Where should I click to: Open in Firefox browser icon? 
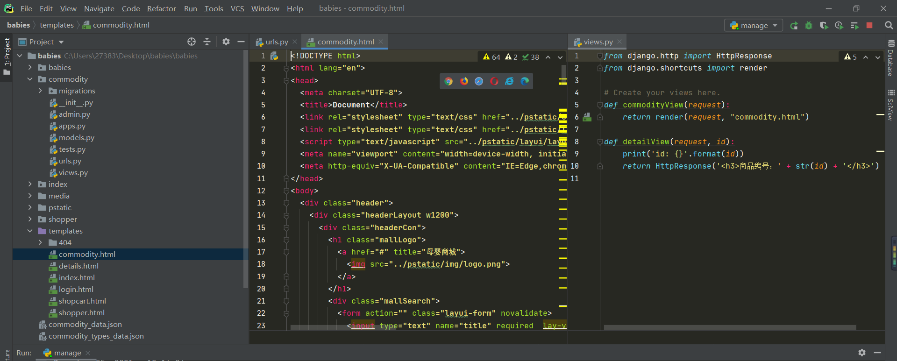464,81
